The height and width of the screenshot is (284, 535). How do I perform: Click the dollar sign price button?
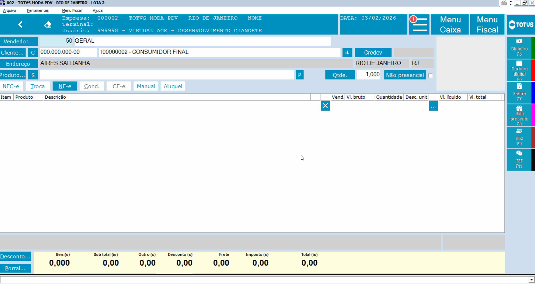tap(33, 75)
